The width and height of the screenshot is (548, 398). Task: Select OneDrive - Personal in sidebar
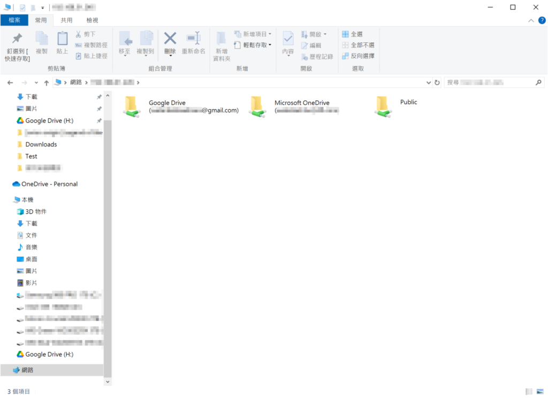49,184
